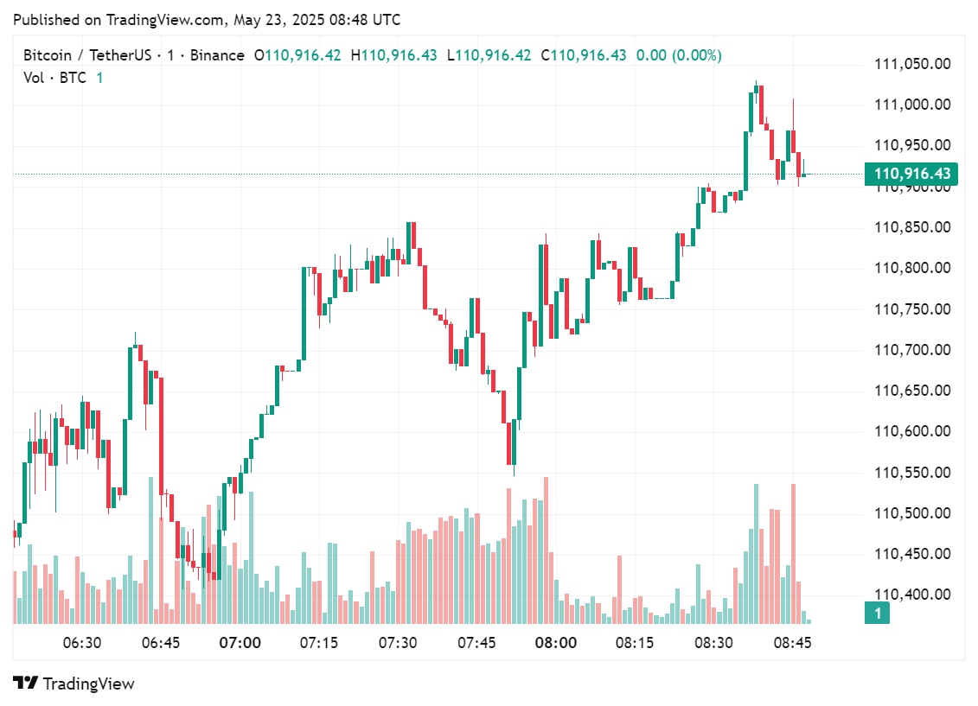
Task: Open the TradingView wordmark link
Action: [x=88, y=684]
